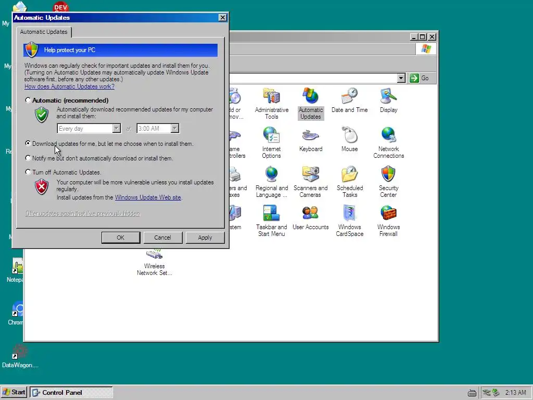This screenshot has height=400, width=533.
Task: Select Turn off Automatic Updates option
Action: [x=28, y=172]
